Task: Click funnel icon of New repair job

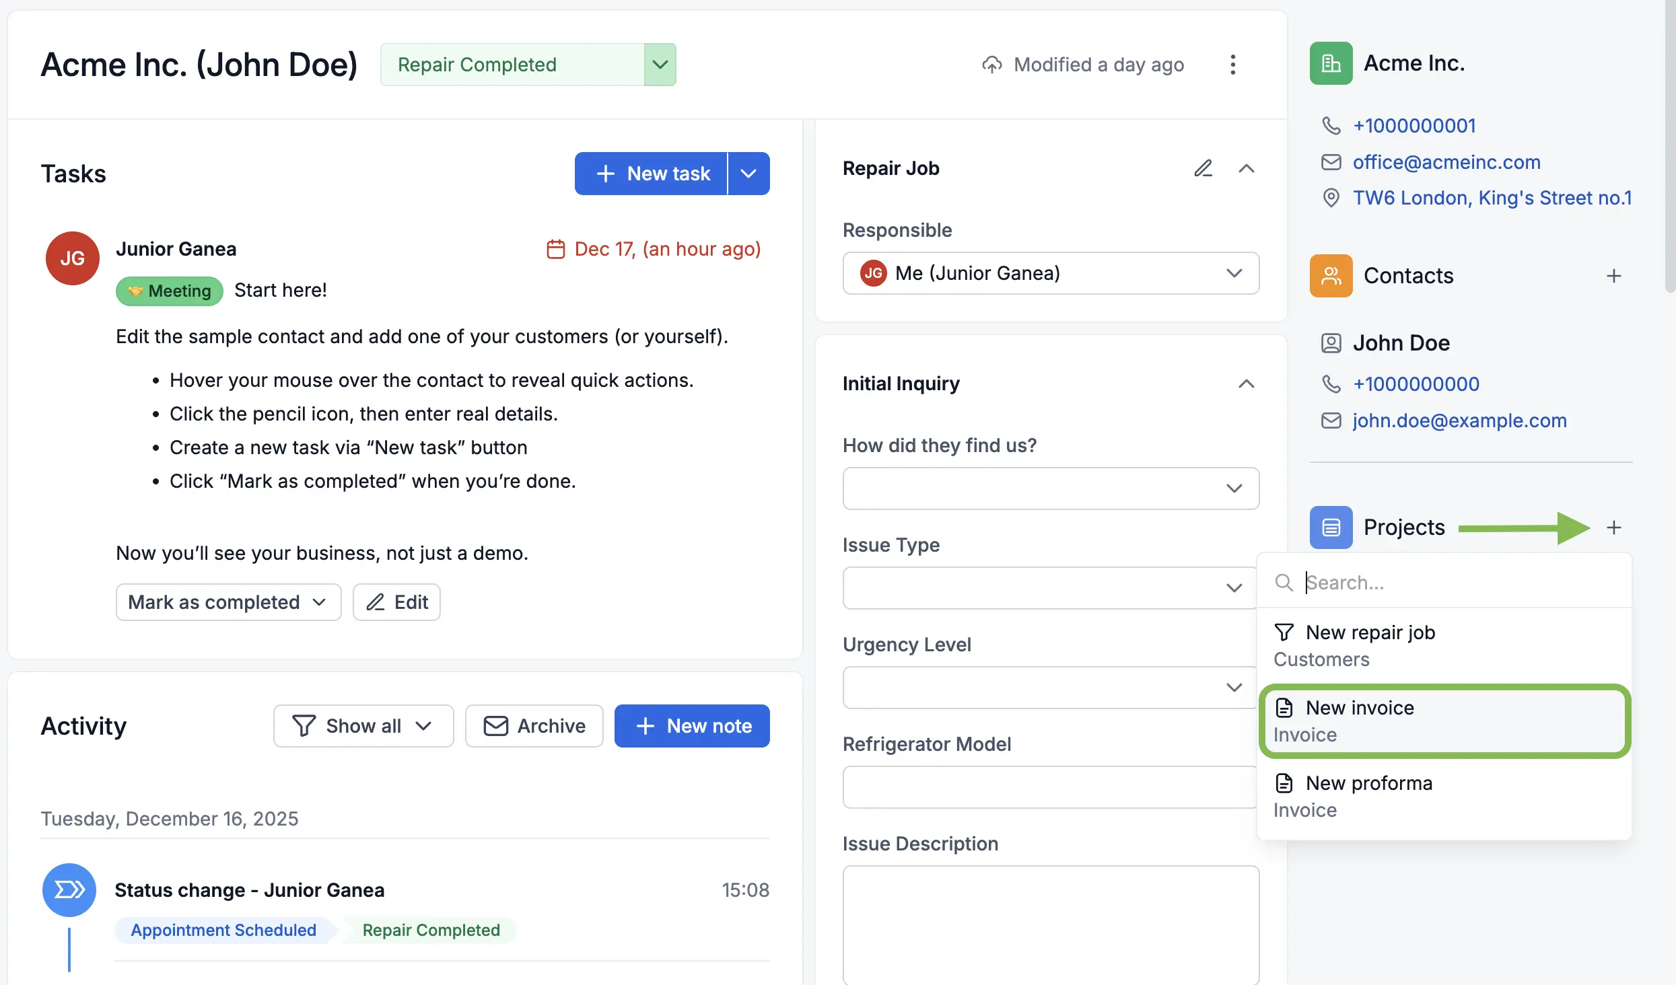Action: pyautogui.click(x=1284, y=632)
